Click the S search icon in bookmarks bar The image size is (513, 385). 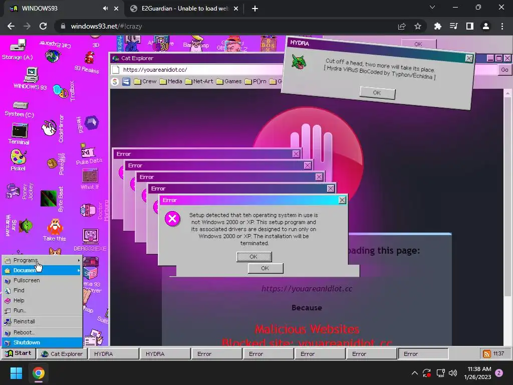click(x=115, y=82)
